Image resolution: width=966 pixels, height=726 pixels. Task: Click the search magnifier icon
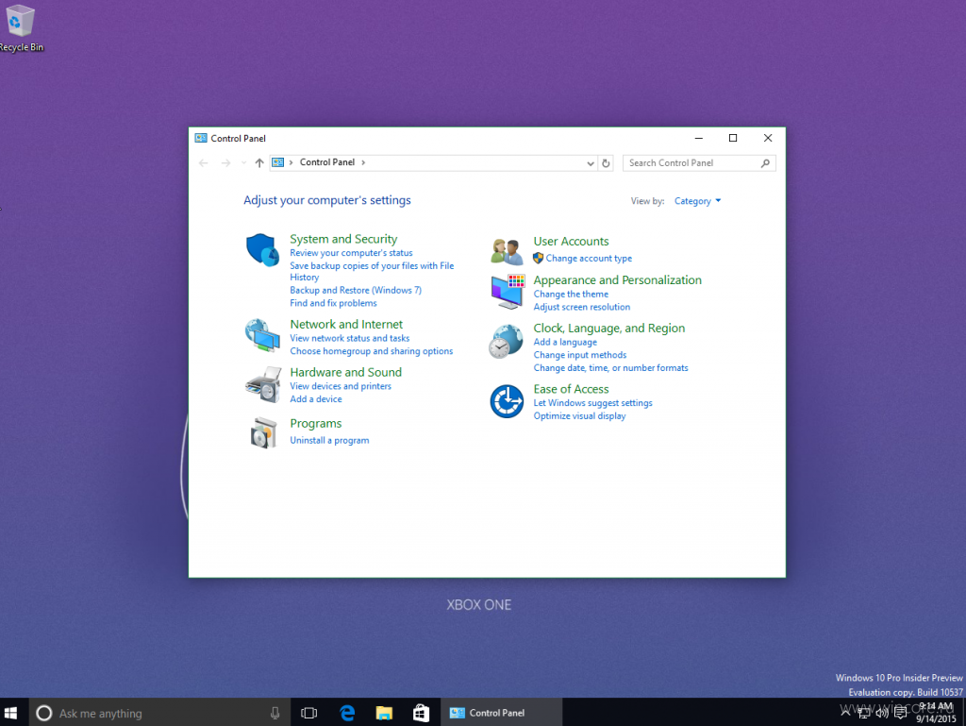tap(765, 163)
